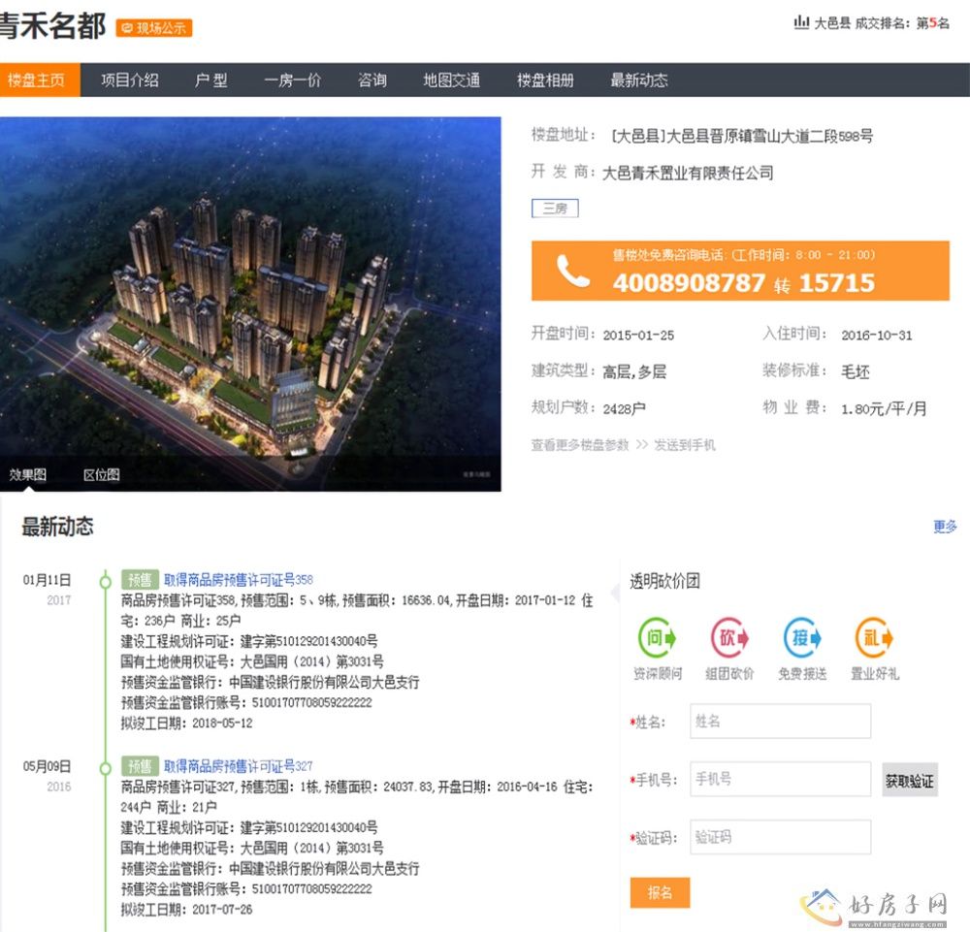970x932 pixels.
Task: Go to the 一房一价 tab
Action: (293, 80)
